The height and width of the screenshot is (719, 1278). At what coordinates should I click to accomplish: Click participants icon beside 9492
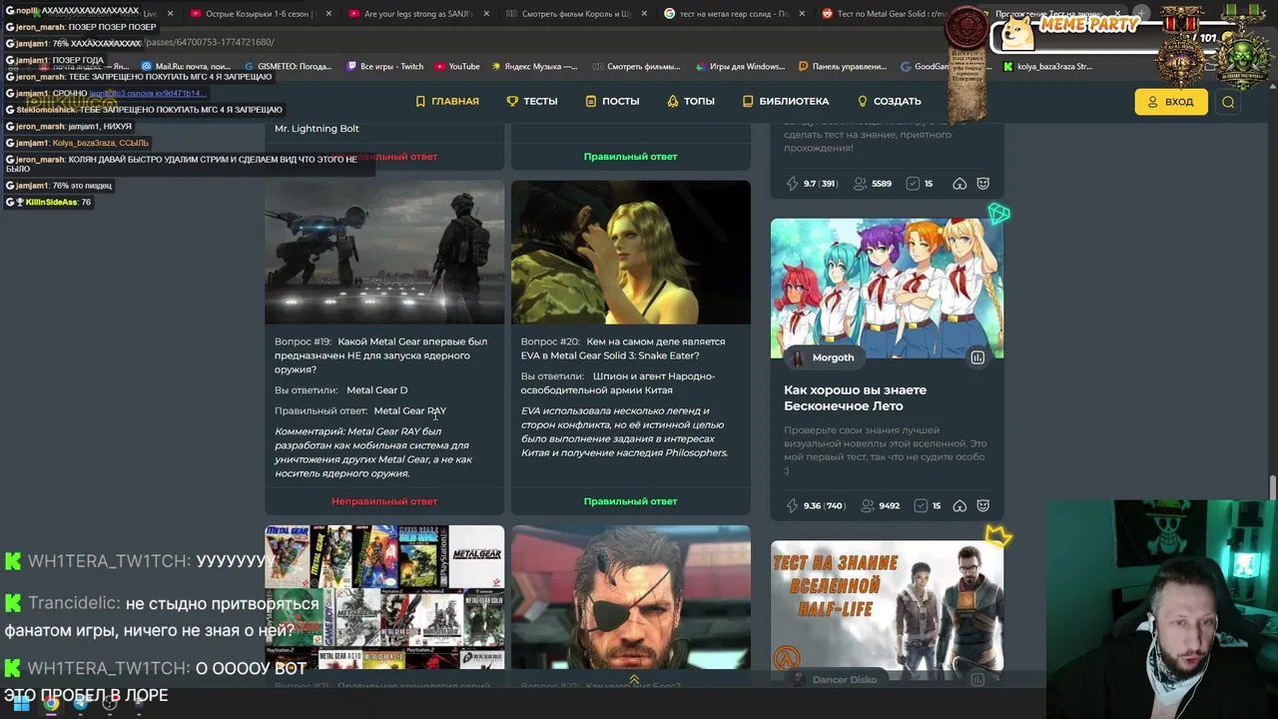(868, 505)
